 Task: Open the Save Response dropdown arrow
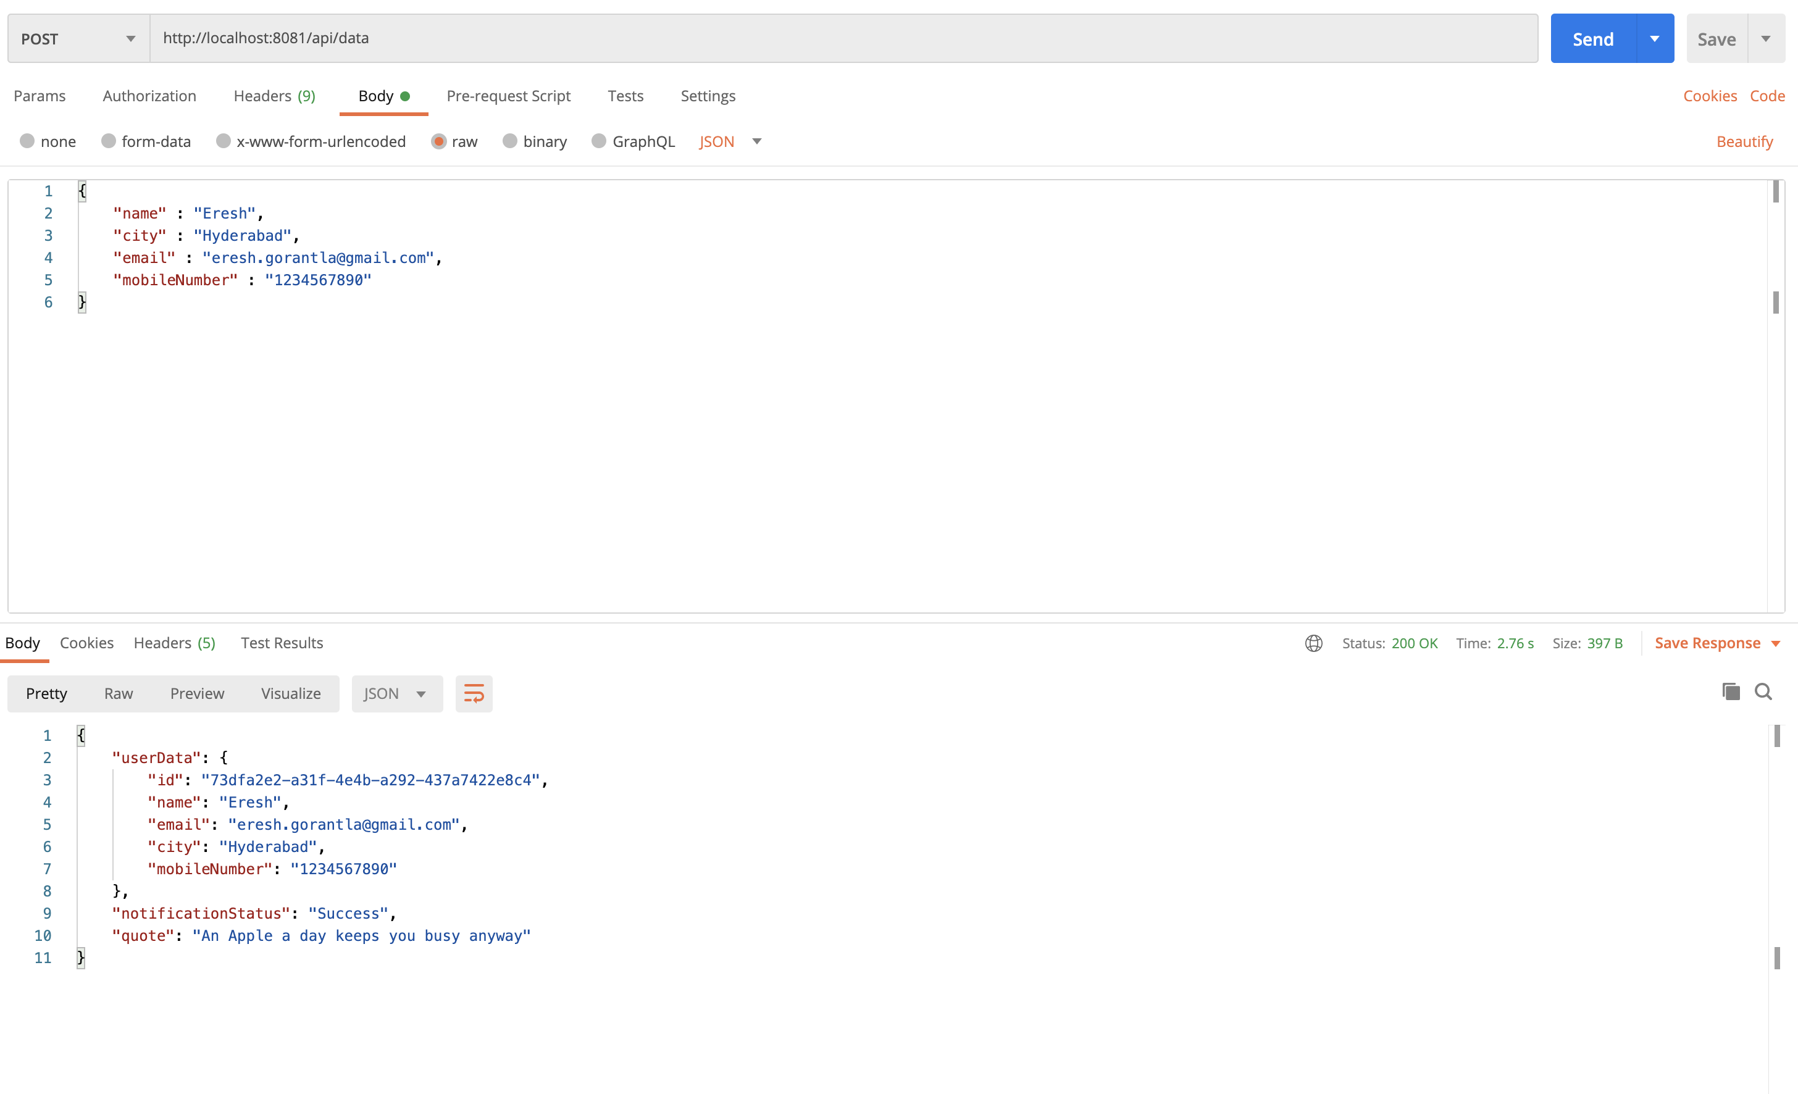[x=1775, y=643]
